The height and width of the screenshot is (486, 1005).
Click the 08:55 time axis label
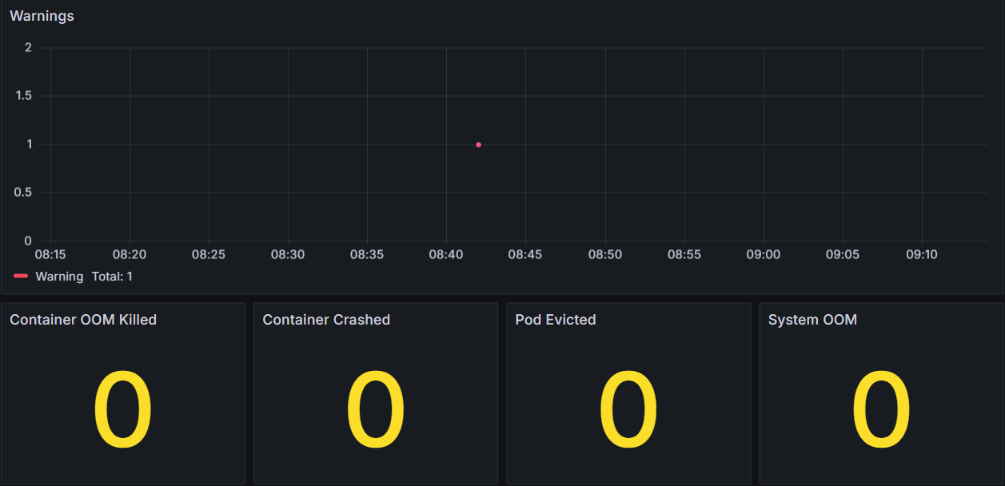(x=684, y=255)
